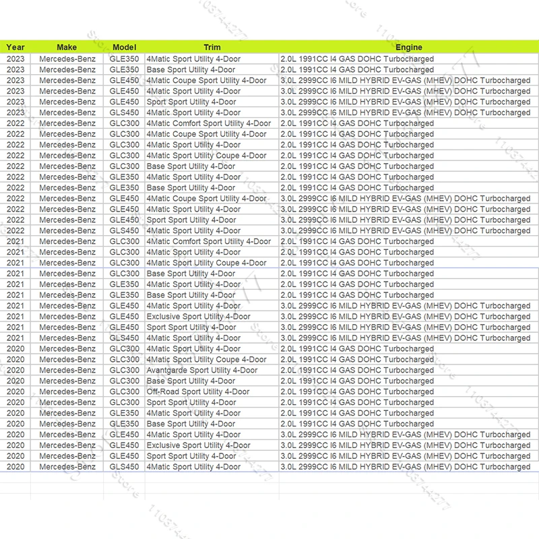Click the 2022 '4Matic Comfort Sport Utility 4-Door' cell
539x539 pixels.
coord(212,123)
